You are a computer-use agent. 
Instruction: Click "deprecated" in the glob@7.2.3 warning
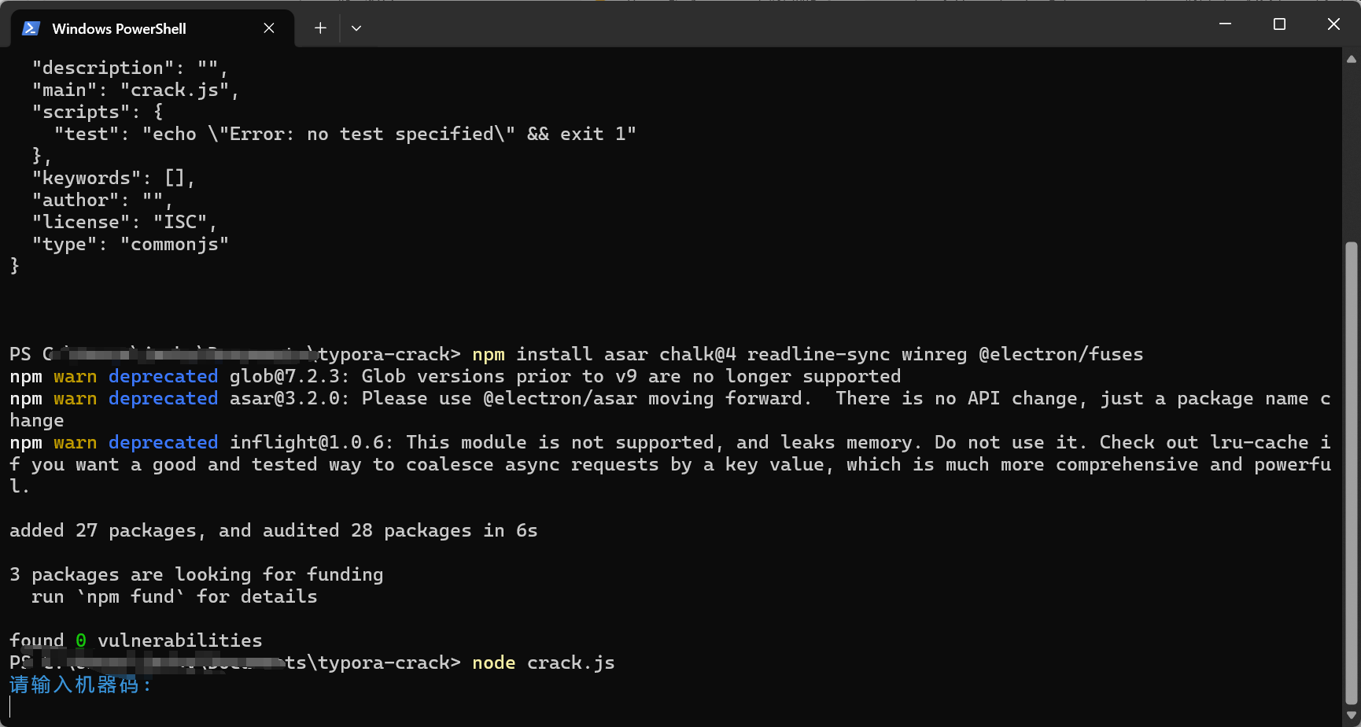(x=163, y=376)
